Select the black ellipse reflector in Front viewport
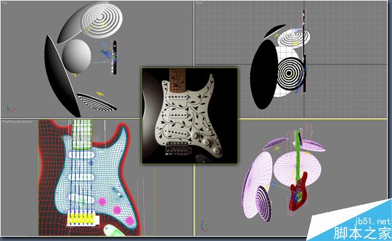The width and height of the screenshot is (392, 241). (264, 75)
